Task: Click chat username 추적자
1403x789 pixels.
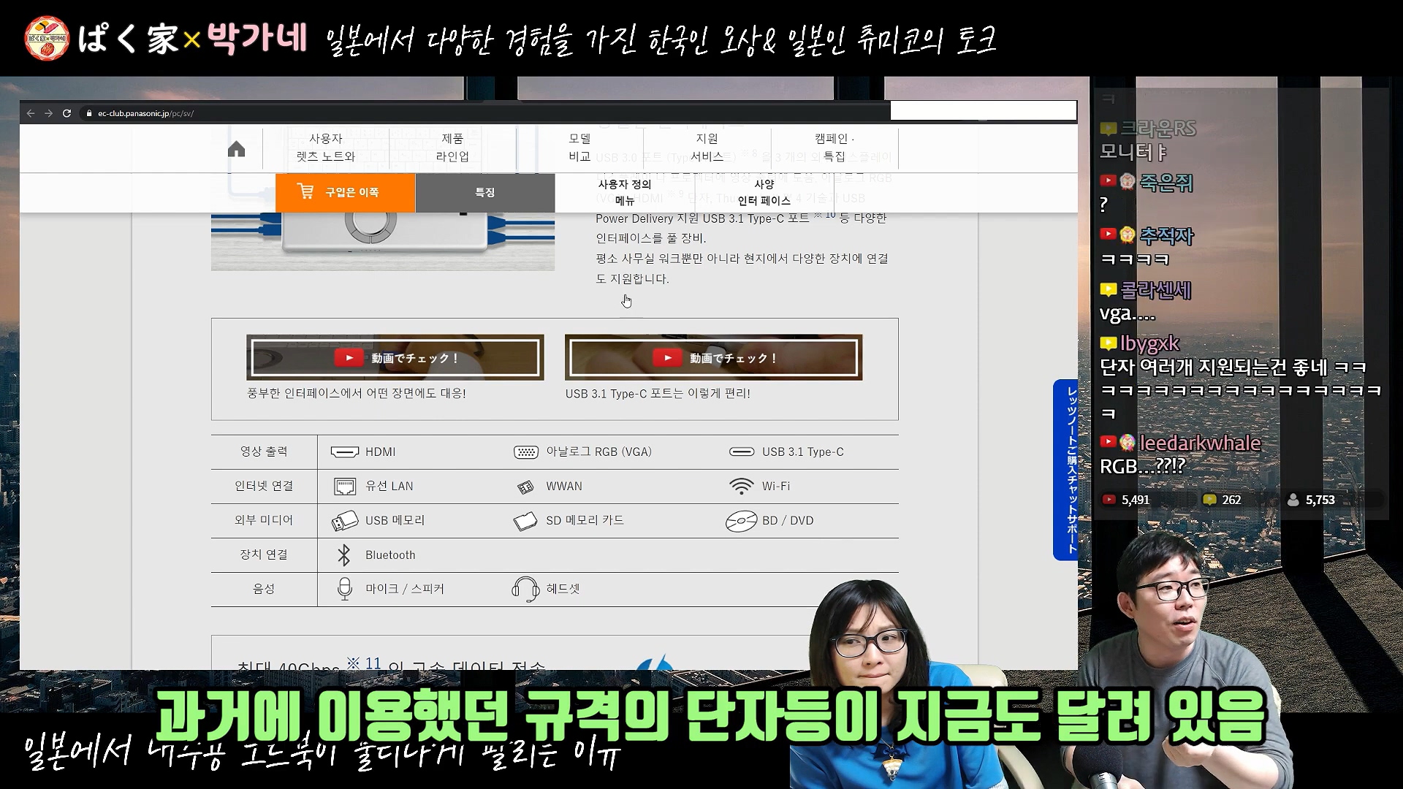Action: click(x=1166, y=236)
